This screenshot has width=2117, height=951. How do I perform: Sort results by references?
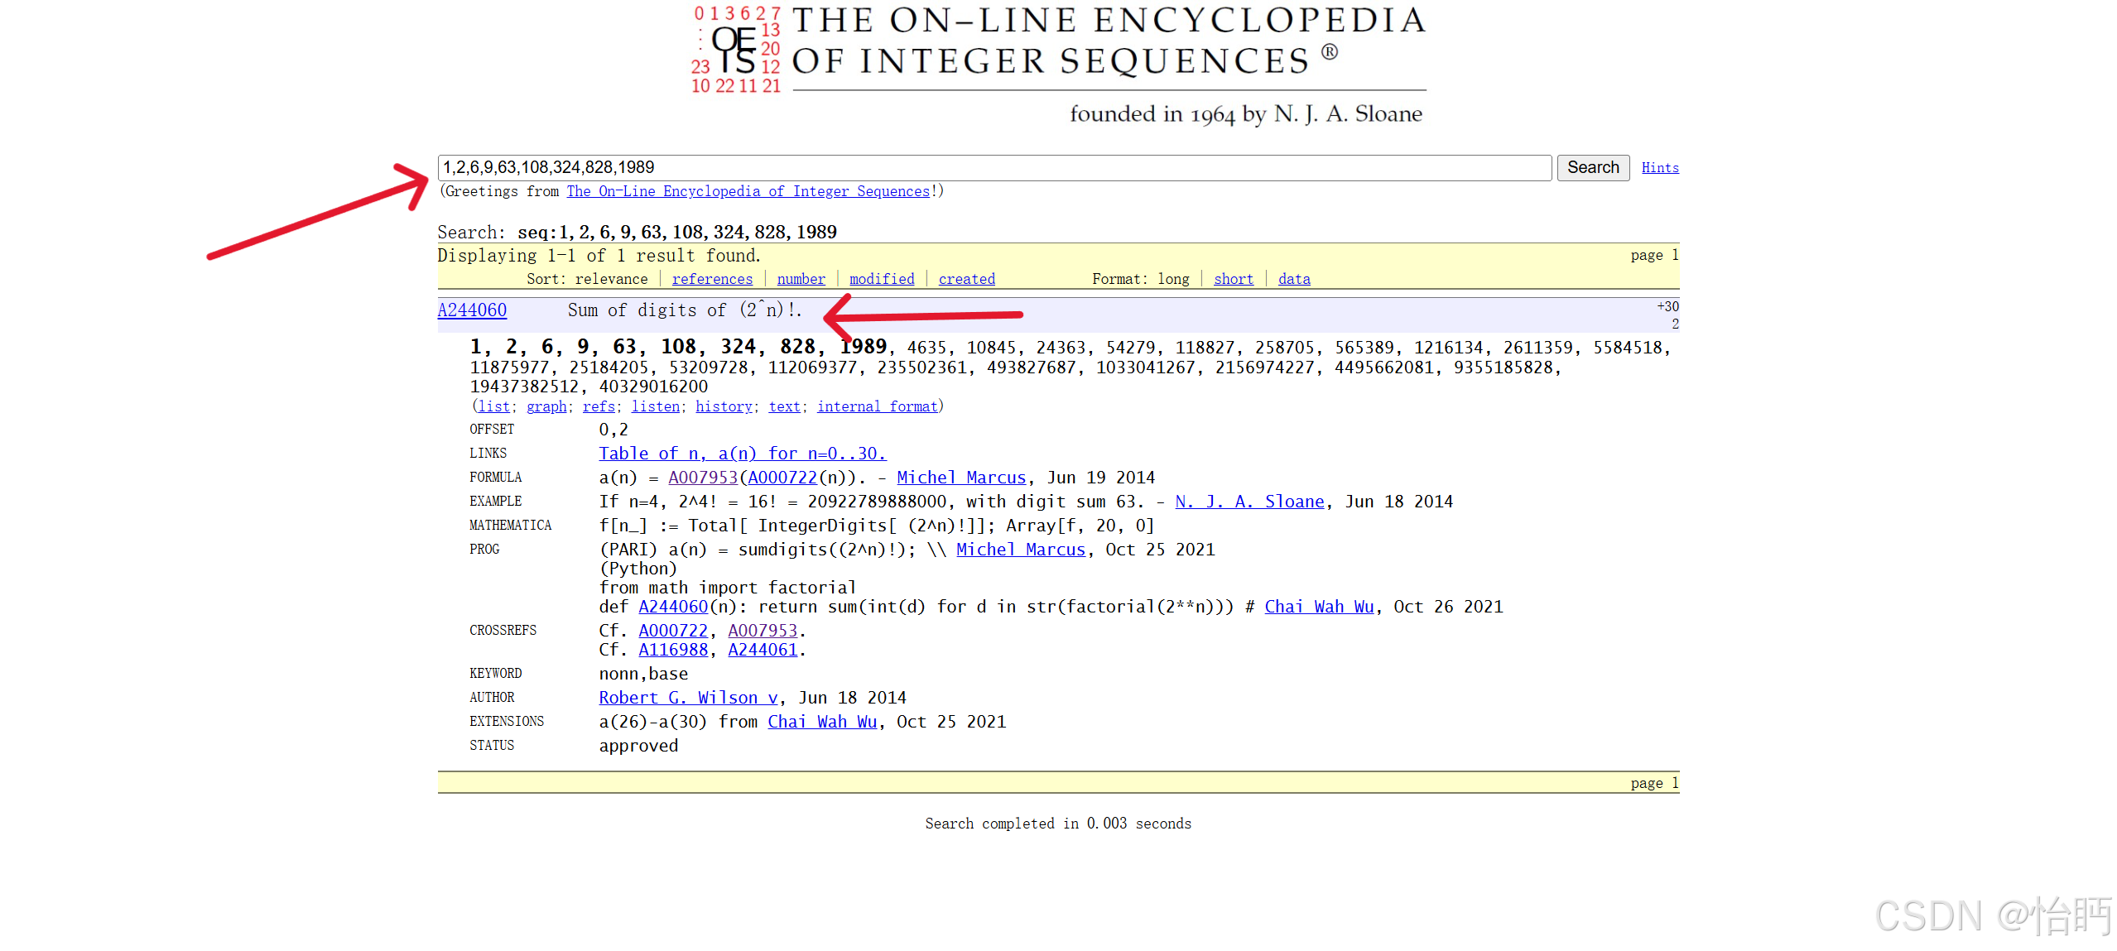[x=712, y=279]
